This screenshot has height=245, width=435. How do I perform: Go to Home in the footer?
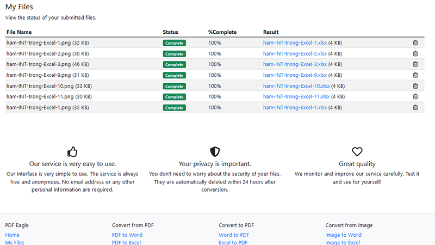[13, 235]
